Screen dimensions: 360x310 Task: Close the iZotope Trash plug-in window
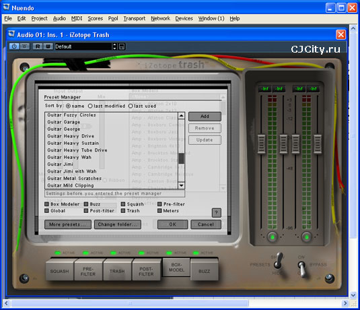(340, 35)
